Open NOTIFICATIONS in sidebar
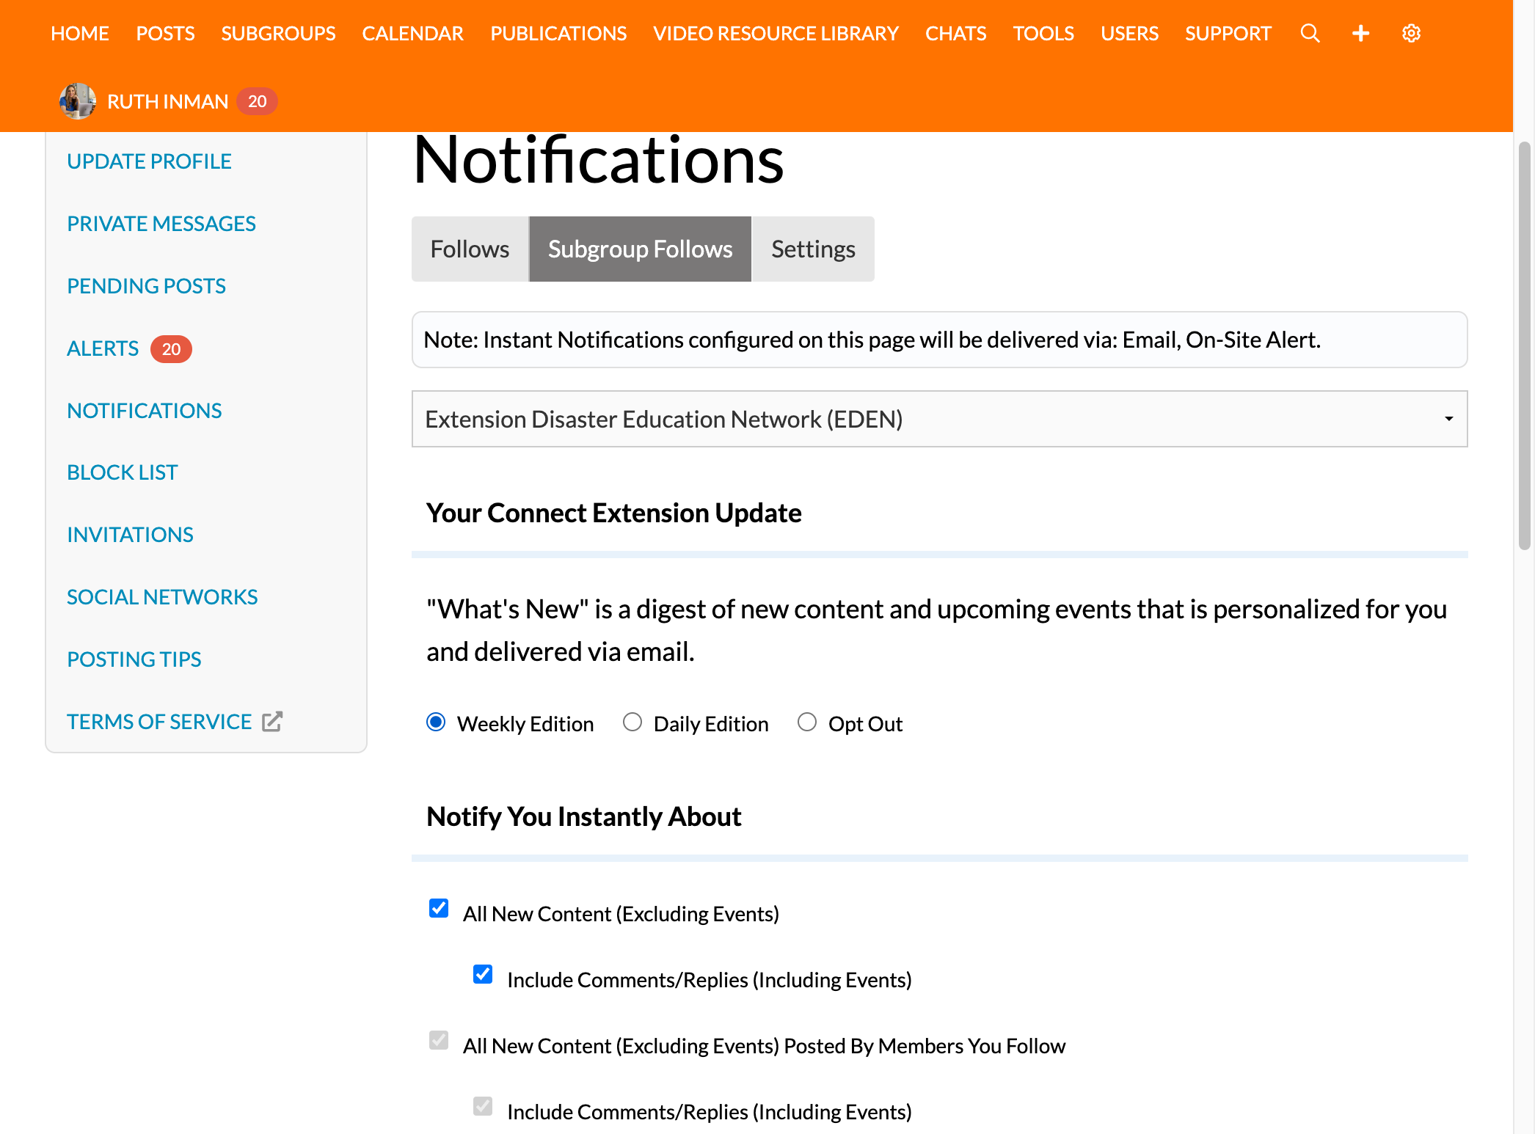The image size is (1535, 1134). (144, 411)
